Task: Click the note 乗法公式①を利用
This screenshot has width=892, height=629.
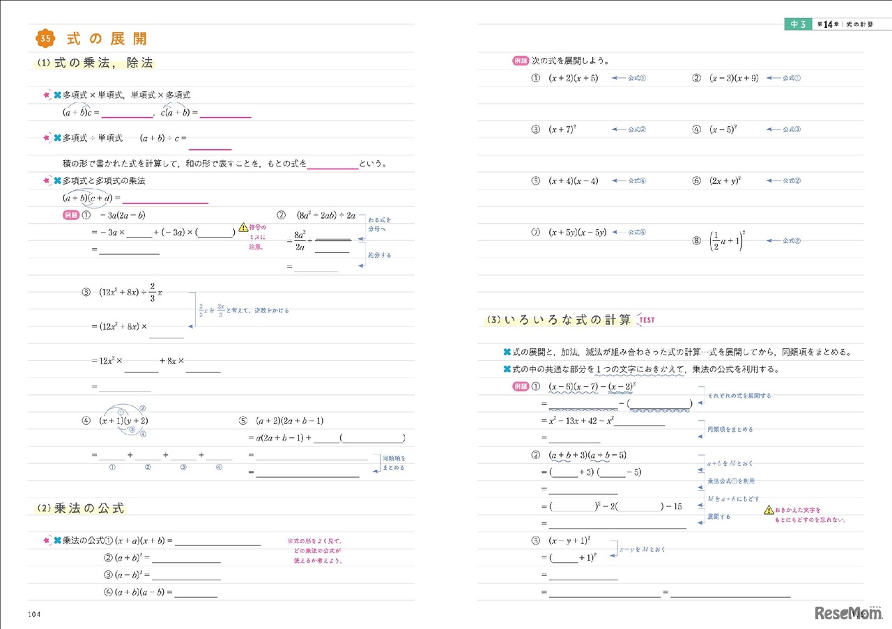Action: point(730,481)
